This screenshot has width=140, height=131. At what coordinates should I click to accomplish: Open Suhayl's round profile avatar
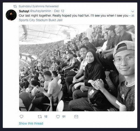coord(11,15)
